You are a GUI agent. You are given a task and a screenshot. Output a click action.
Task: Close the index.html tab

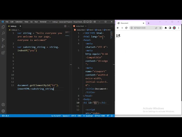click(86, 26)
